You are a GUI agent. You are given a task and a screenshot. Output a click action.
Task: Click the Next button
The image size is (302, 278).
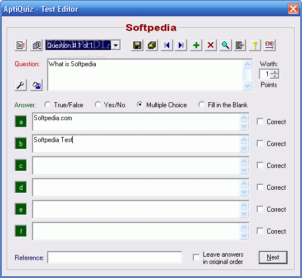click(273, 257)
